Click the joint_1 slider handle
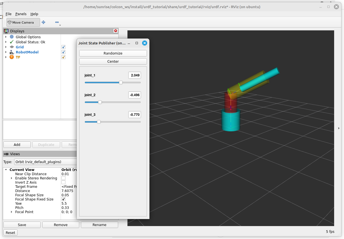This screenshot has width=344, height=239. (x=121, y=83)
